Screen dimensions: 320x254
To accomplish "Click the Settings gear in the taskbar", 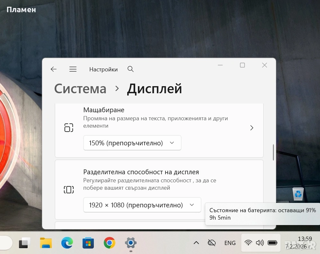I will click(131, 243).
